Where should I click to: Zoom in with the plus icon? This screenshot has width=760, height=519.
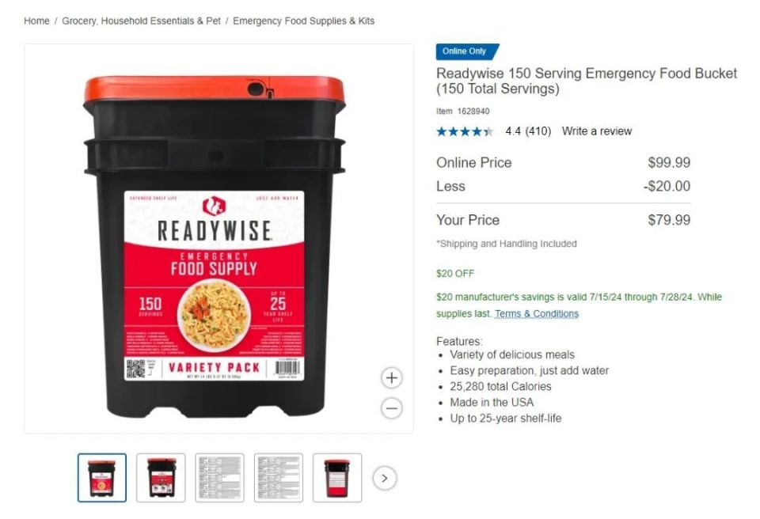coord(392,378)
